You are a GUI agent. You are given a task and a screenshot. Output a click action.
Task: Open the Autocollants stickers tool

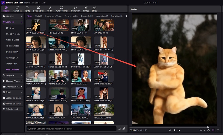(62, 9)
